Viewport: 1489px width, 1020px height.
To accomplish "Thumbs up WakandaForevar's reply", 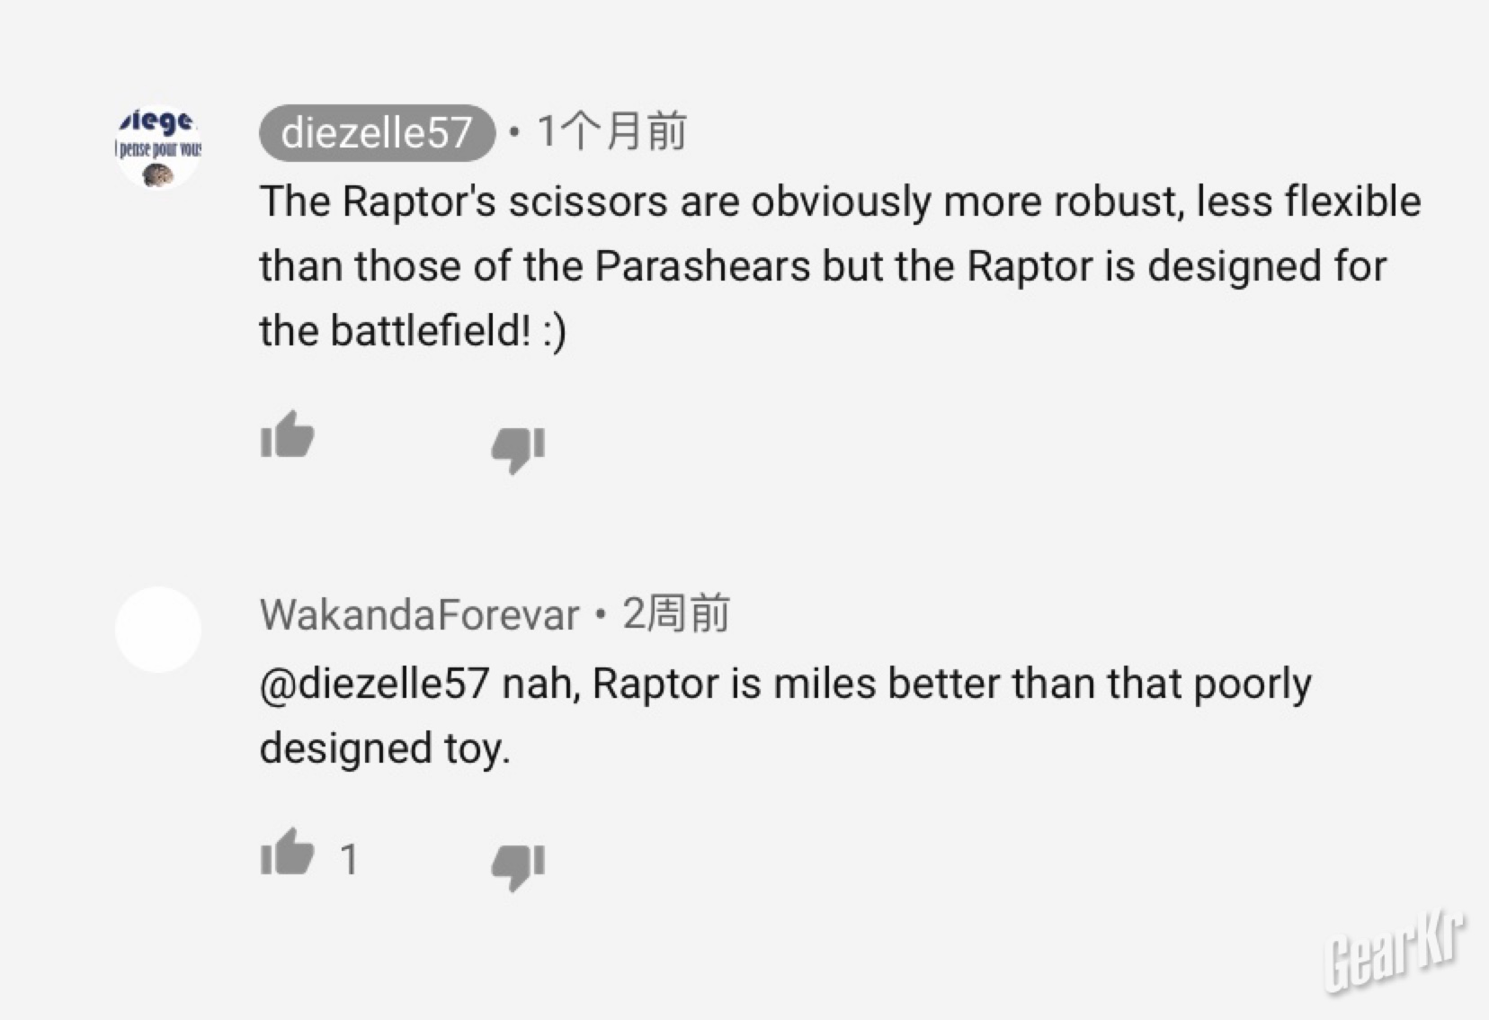I will tap(287, 853).
